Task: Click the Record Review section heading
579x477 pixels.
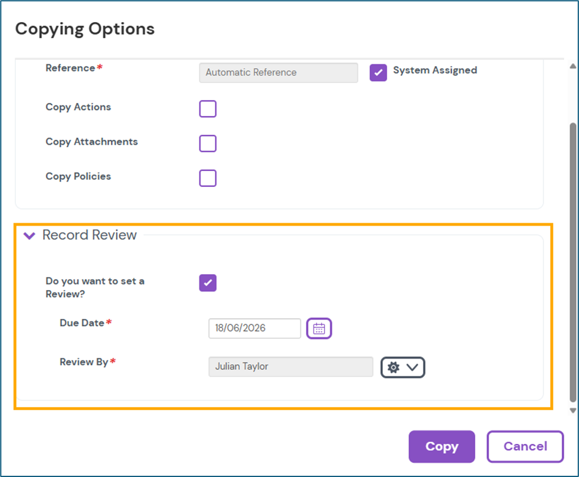Action: [x=90, y=235]
